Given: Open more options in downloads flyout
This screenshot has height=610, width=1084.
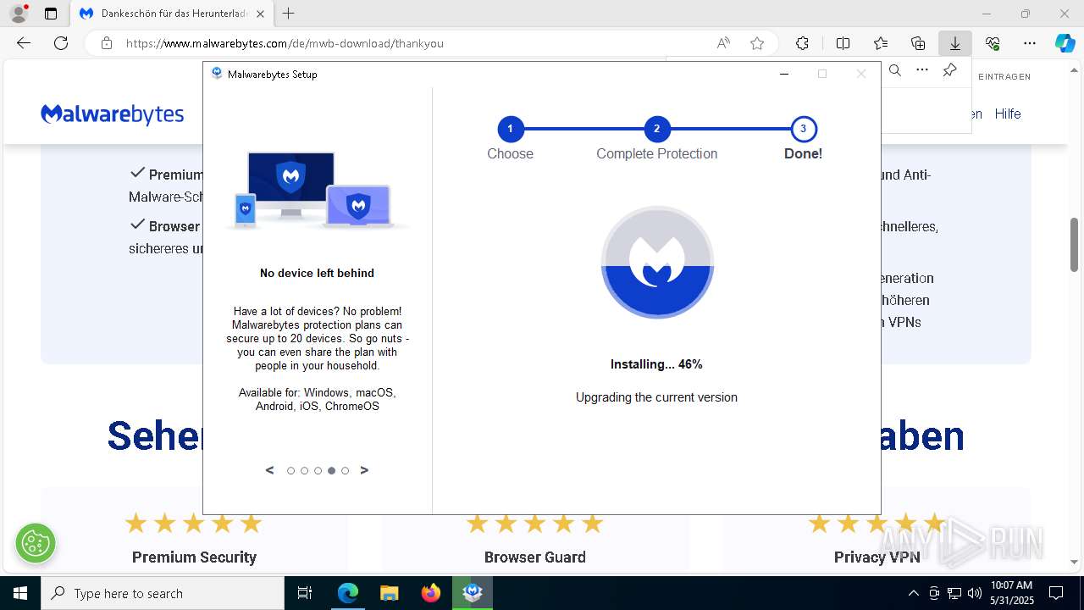Looking at the screenshot, I should (922, 70).
